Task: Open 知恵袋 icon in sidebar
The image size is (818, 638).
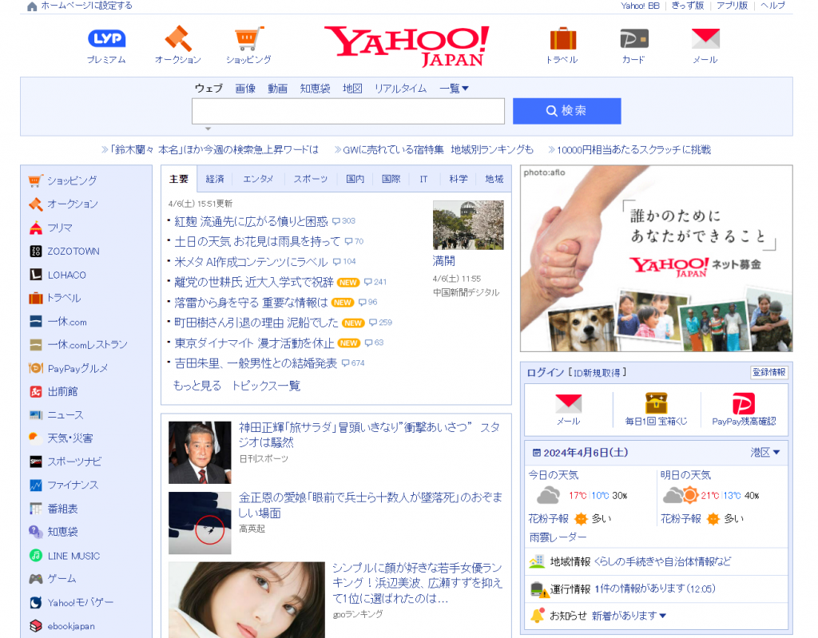Action: (x=35, y=532)
